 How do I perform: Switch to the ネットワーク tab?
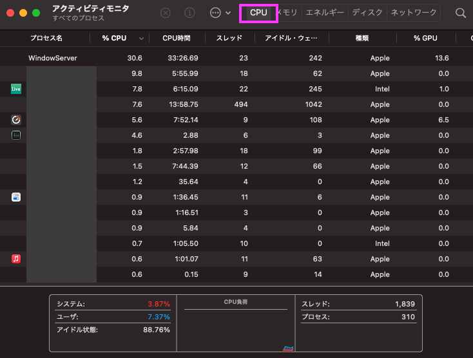coord(414,13)
